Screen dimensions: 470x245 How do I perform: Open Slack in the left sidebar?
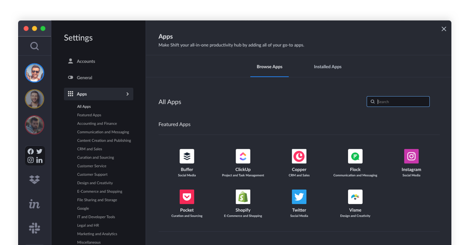34,228
